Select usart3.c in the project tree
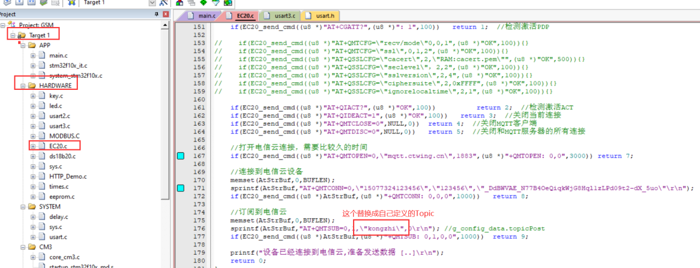 [x=60, y=126]
